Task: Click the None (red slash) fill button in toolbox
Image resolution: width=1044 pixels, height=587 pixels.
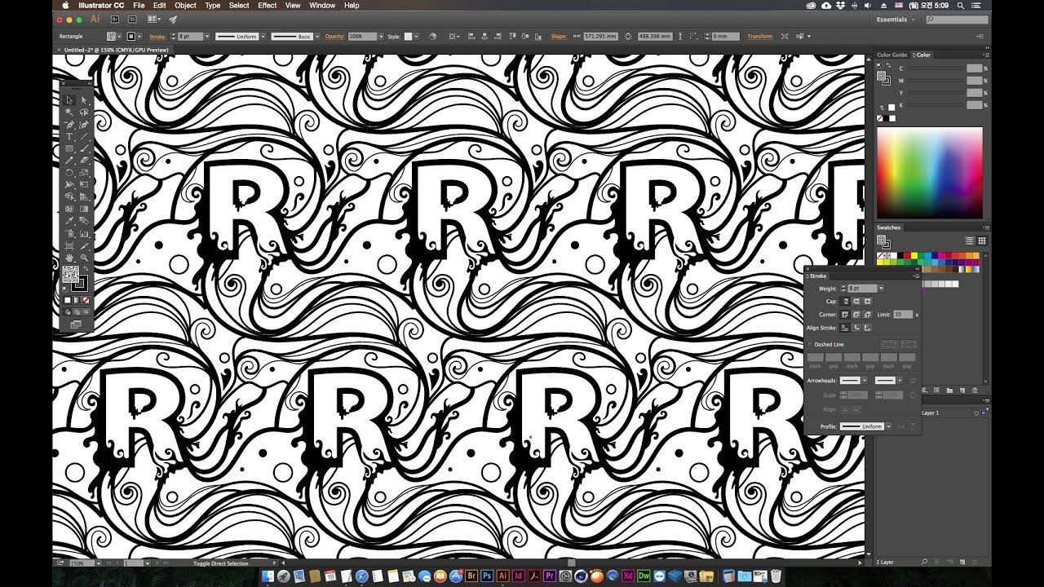Action: tap(86, 300)
